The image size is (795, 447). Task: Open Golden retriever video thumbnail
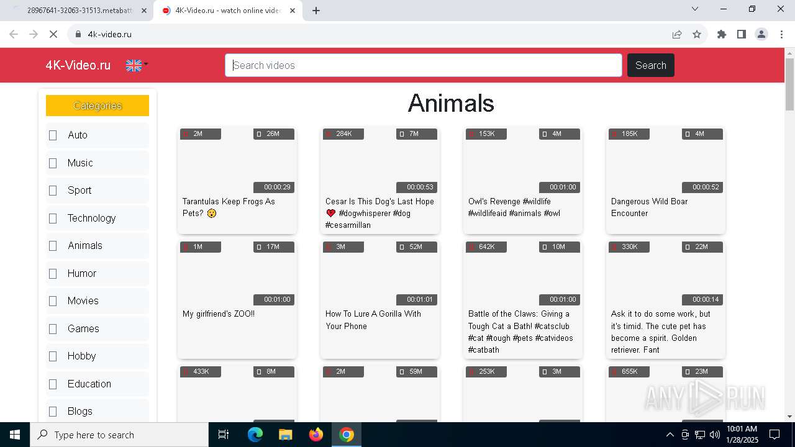[666, 273]
